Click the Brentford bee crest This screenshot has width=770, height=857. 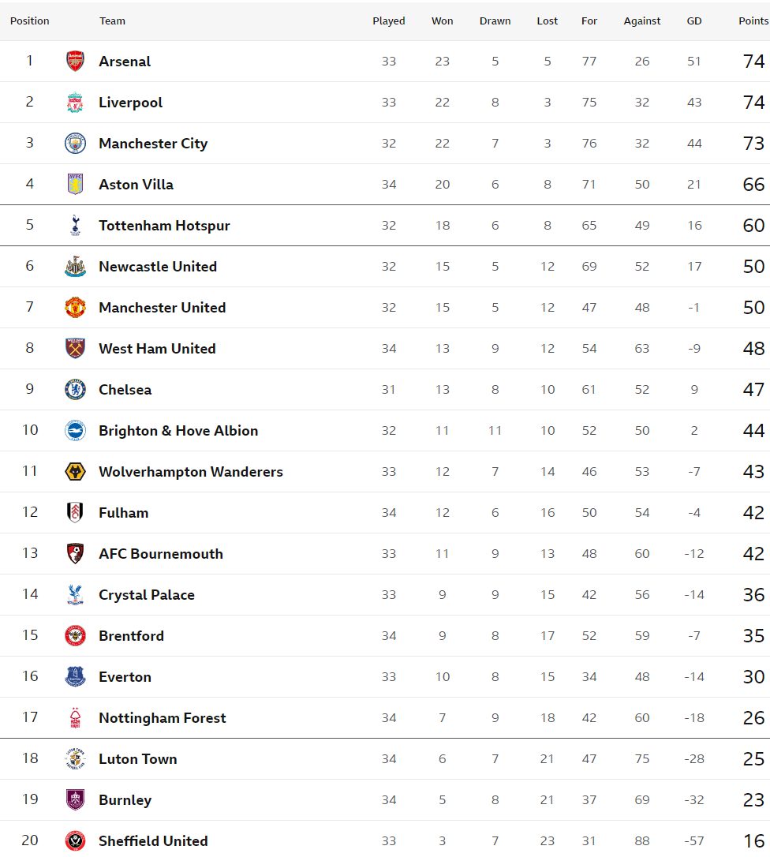tap(75, 635)
